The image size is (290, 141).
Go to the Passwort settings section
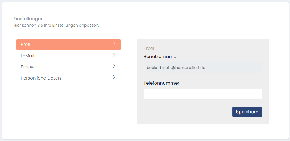click(31, 67)
